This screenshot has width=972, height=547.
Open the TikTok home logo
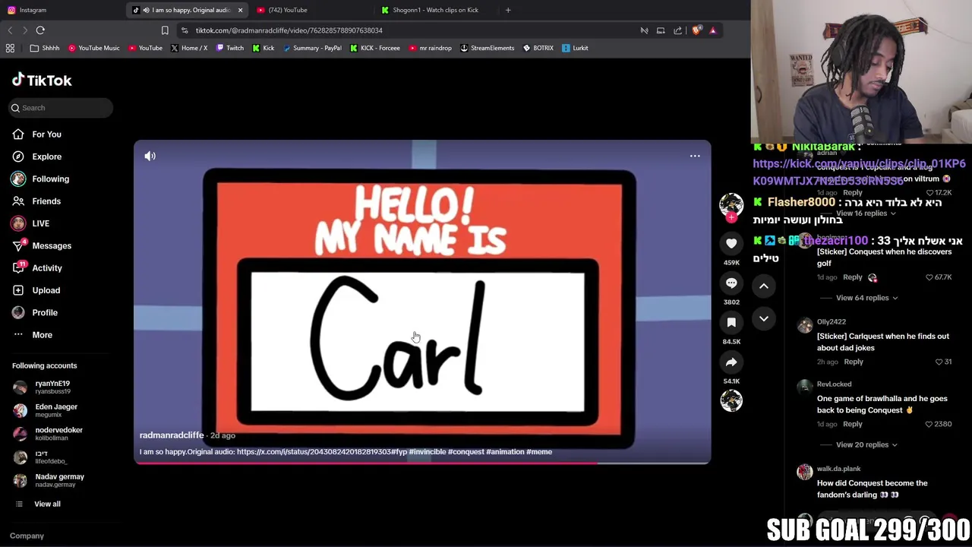pyautogui.click(x=42, y=80)
